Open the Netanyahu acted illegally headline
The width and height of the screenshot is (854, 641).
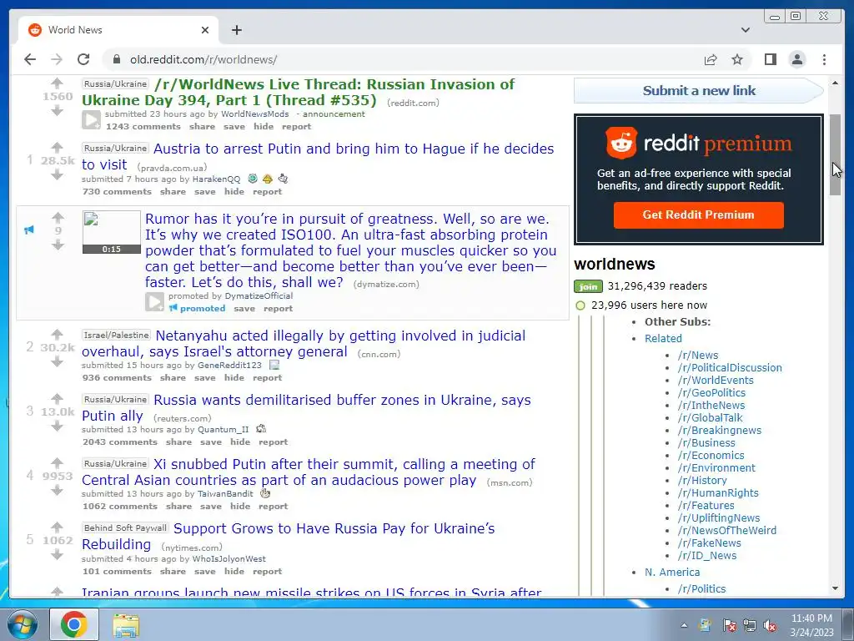(x=304, y=343)
